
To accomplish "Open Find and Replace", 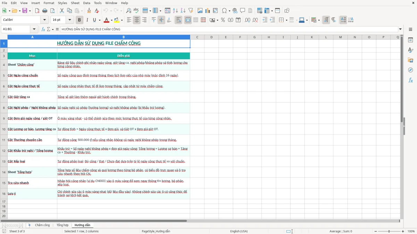I will pyautogui.click(x=129, y=11).
